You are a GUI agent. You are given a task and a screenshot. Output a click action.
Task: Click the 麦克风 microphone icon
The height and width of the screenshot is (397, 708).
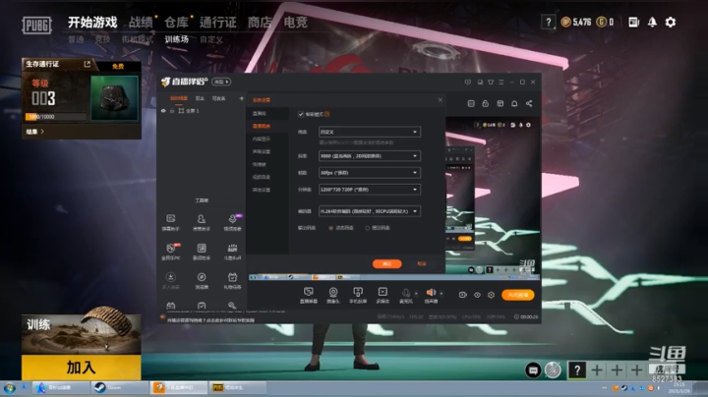[406, 295]
